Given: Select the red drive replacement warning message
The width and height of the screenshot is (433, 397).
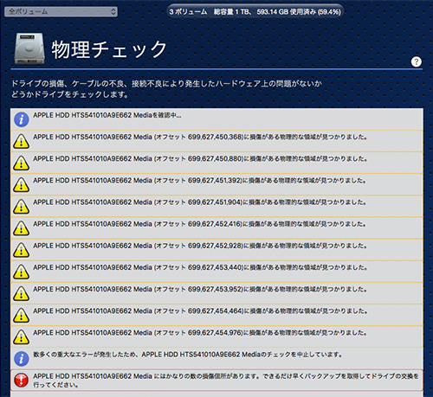Looking at the screenshot, I should click(x=216, y=381).
